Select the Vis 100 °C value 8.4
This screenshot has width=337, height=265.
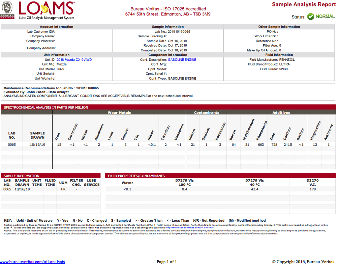tap(184, 189)
